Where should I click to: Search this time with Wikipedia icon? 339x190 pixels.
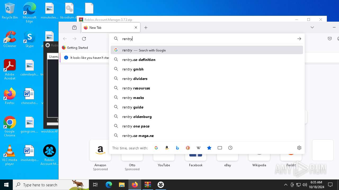(x=199, y=148)
